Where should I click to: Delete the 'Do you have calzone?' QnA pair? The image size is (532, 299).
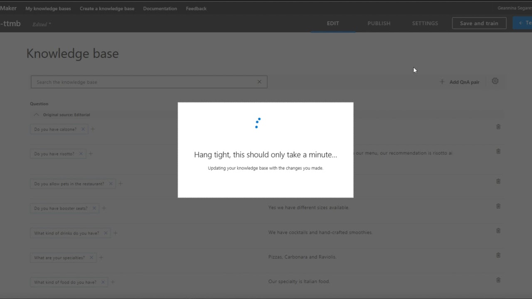point(498,127)
